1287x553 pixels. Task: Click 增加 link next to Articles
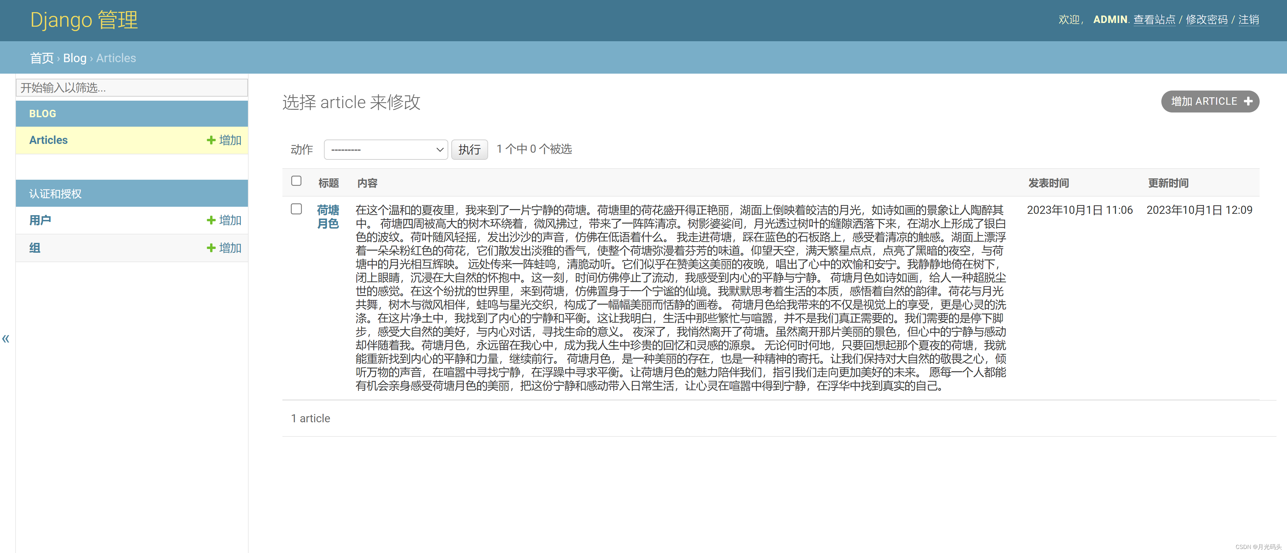230,141
